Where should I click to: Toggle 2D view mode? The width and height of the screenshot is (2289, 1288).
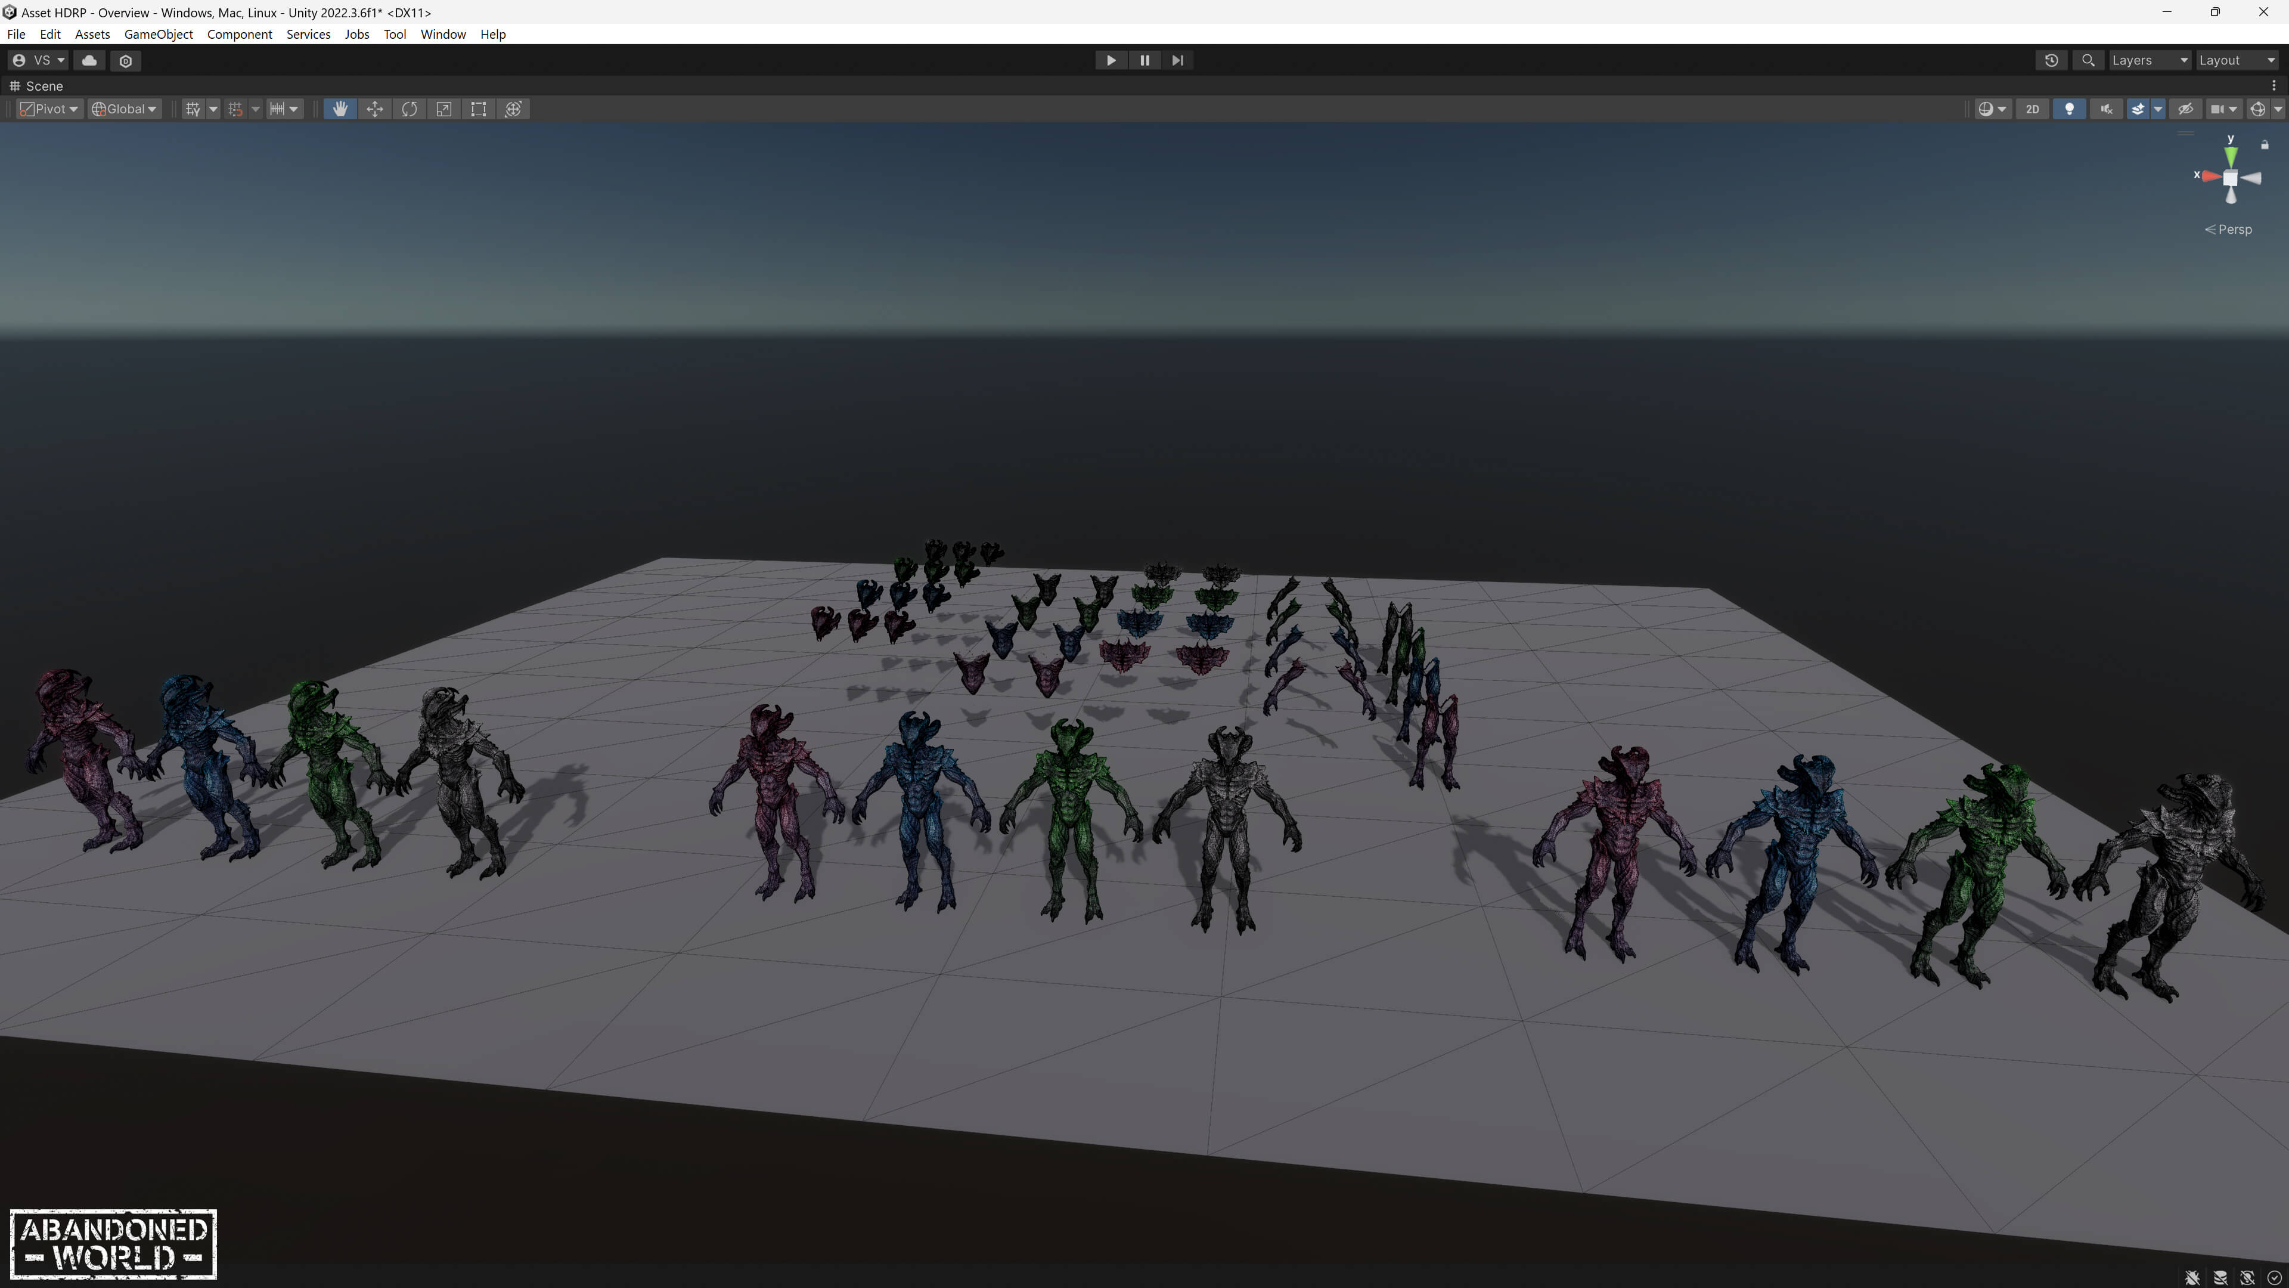coord(2032,109)
